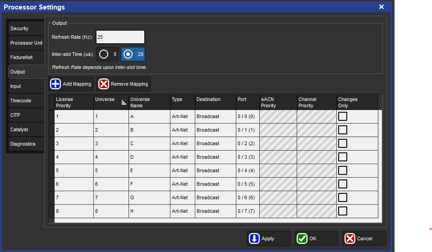
Task: Select Inter-slot Time 0 radio button
Action: pyautogui.click(x=104, y=54)
